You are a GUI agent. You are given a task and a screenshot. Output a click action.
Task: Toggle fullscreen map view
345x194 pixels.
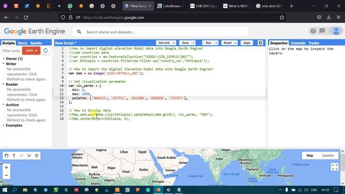click(x=335, y=167)
